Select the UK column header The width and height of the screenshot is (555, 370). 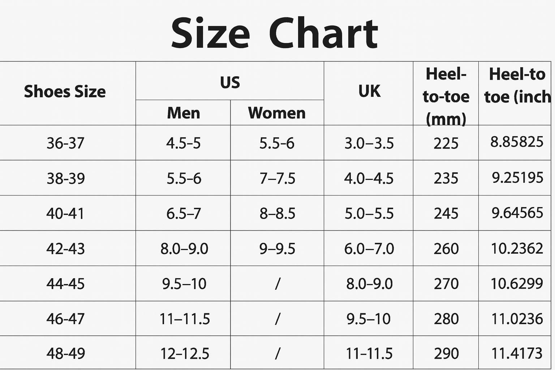point(369,91)
